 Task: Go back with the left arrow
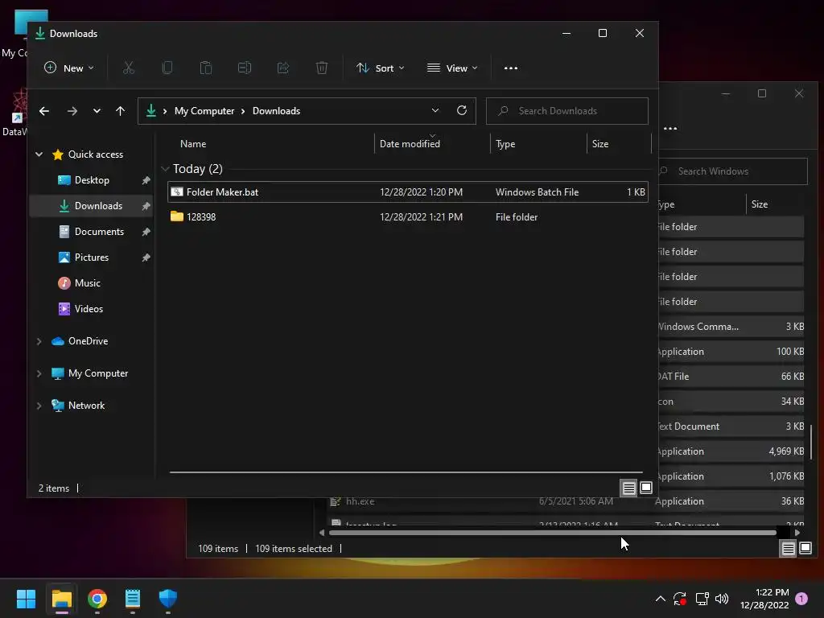44,111
